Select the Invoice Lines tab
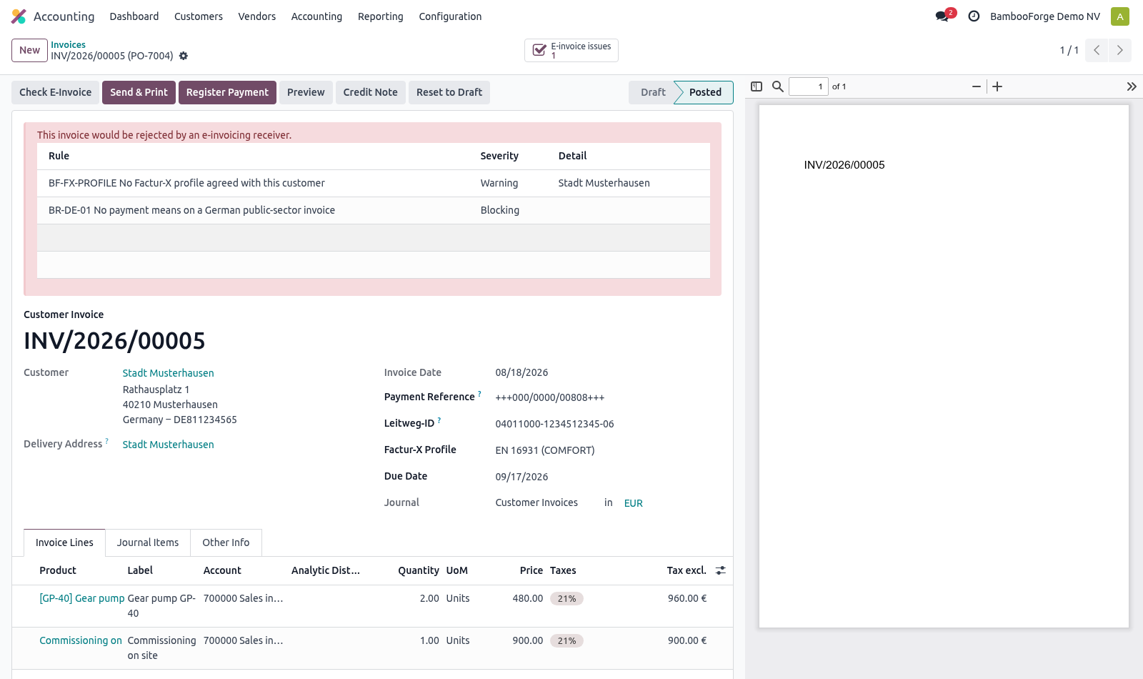 tap(64, 542)
